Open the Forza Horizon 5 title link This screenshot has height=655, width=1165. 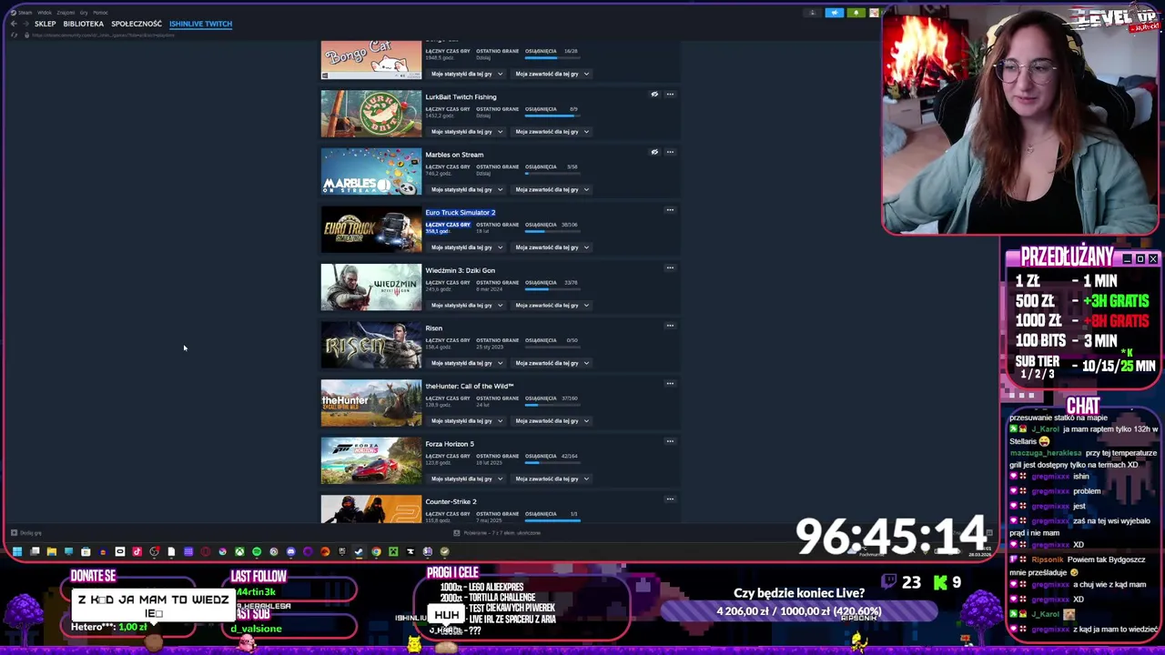point(450,444)
